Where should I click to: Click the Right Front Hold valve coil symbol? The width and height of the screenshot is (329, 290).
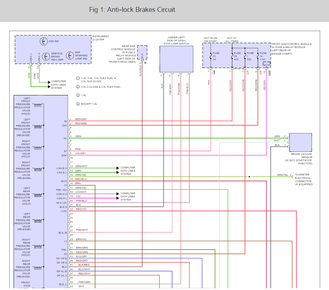[x=38, y=148]
